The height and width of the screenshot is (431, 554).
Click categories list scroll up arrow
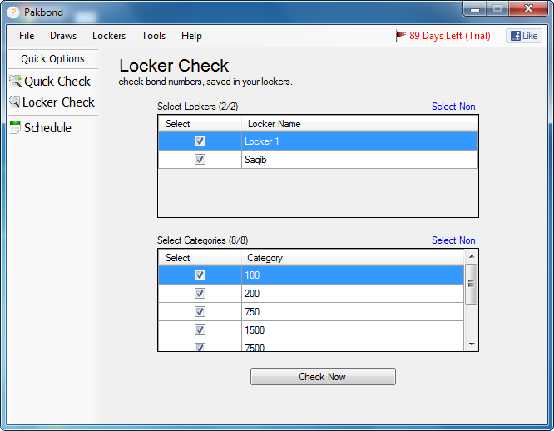point(472,256)
